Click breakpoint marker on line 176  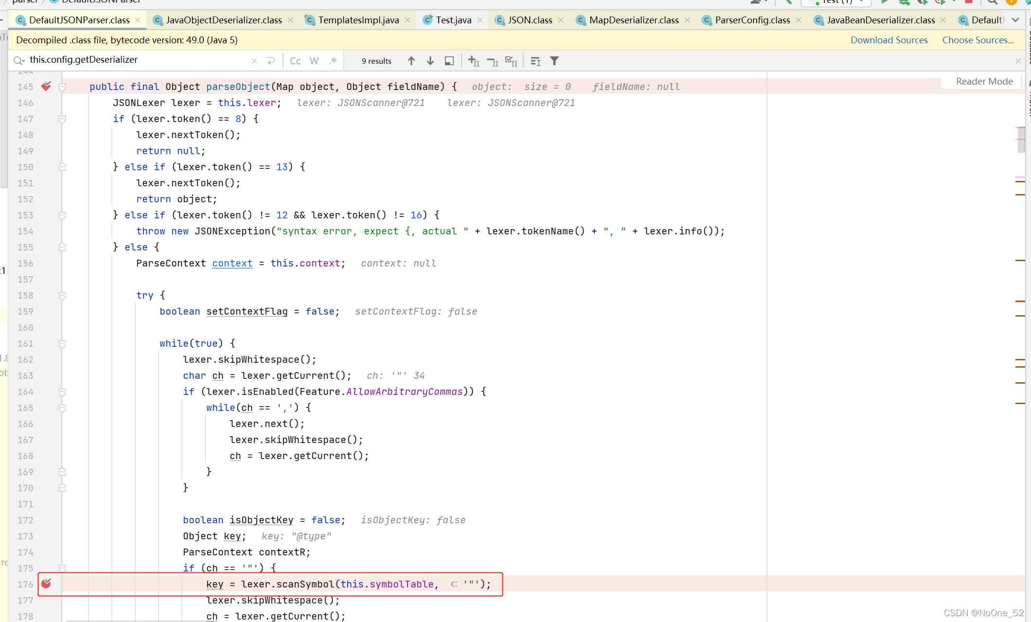tap(46, 584)
